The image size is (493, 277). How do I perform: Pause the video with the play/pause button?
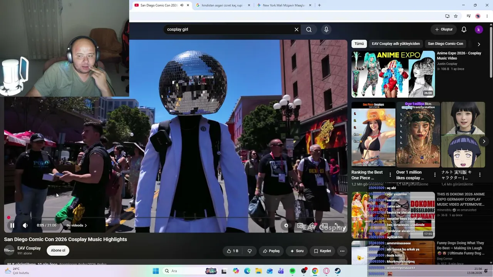coord(12,225)
